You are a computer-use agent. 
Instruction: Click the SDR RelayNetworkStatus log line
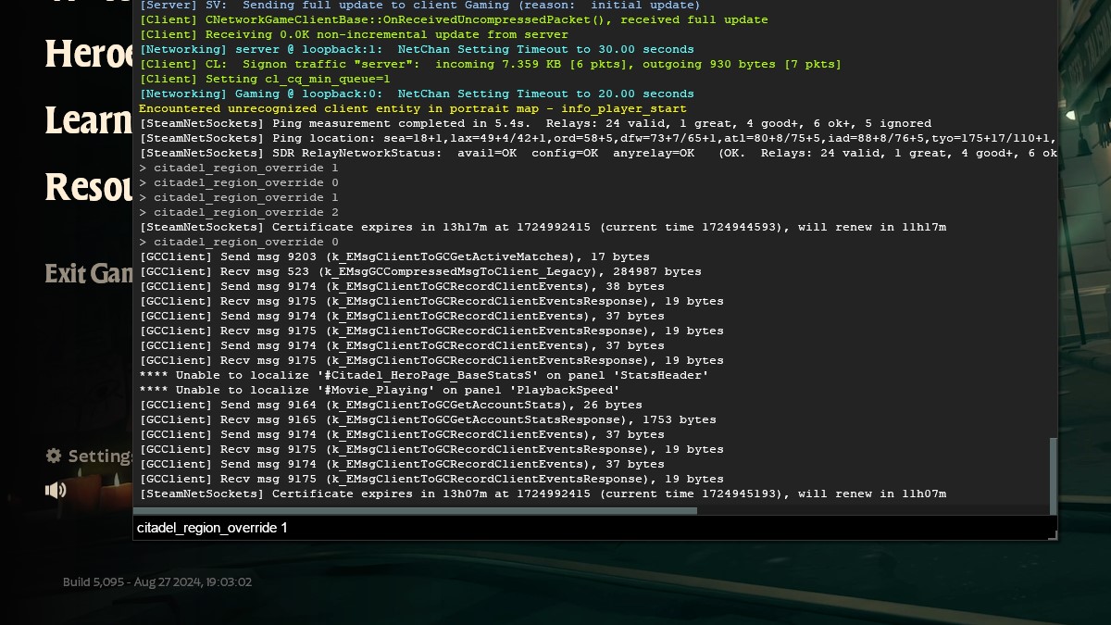[593, 153]
